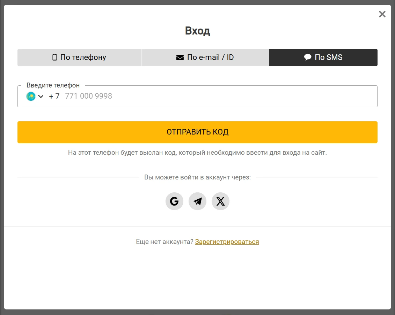395x315 pixels.
Task: Sign in with the Google icon
Action: coord(174,201)
